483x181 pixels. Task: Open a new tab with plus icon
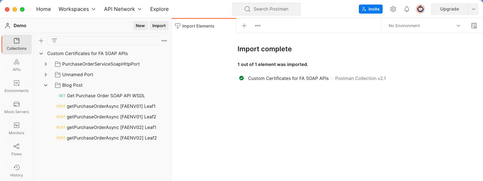pyautogui.click(x=244, y=26)
